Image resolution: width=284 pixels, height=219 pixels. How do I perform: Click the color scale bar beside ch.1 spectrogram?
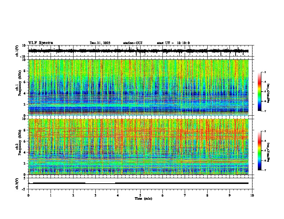coord(260,92)
